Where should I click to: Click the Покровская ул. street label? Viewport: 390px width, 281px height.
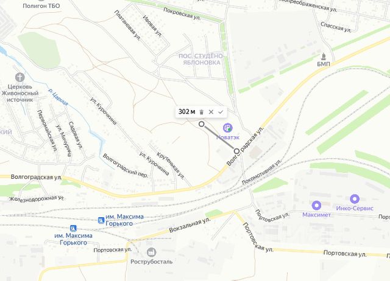(182, 14)
